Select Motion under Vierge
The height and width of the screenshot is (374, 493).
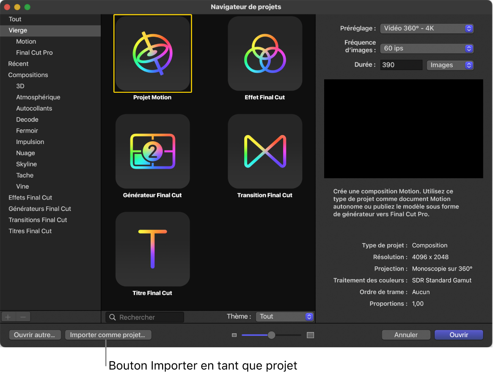pyautogui.click(x=50, y=42)
